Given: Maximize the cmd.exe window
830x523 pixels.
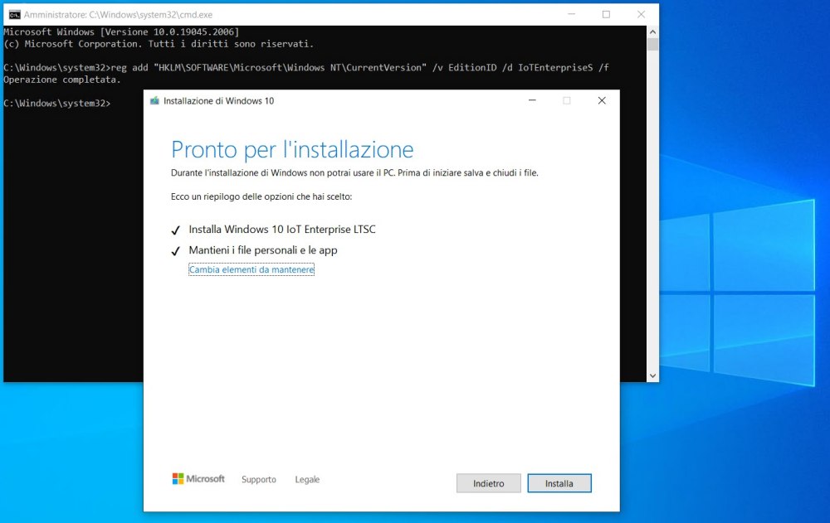Looking at the screenshot, I should pyautogui.click(x=606, y=14).
